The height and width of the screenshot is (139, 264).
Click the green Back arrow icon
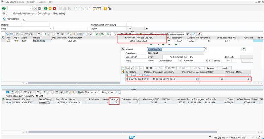45,8
